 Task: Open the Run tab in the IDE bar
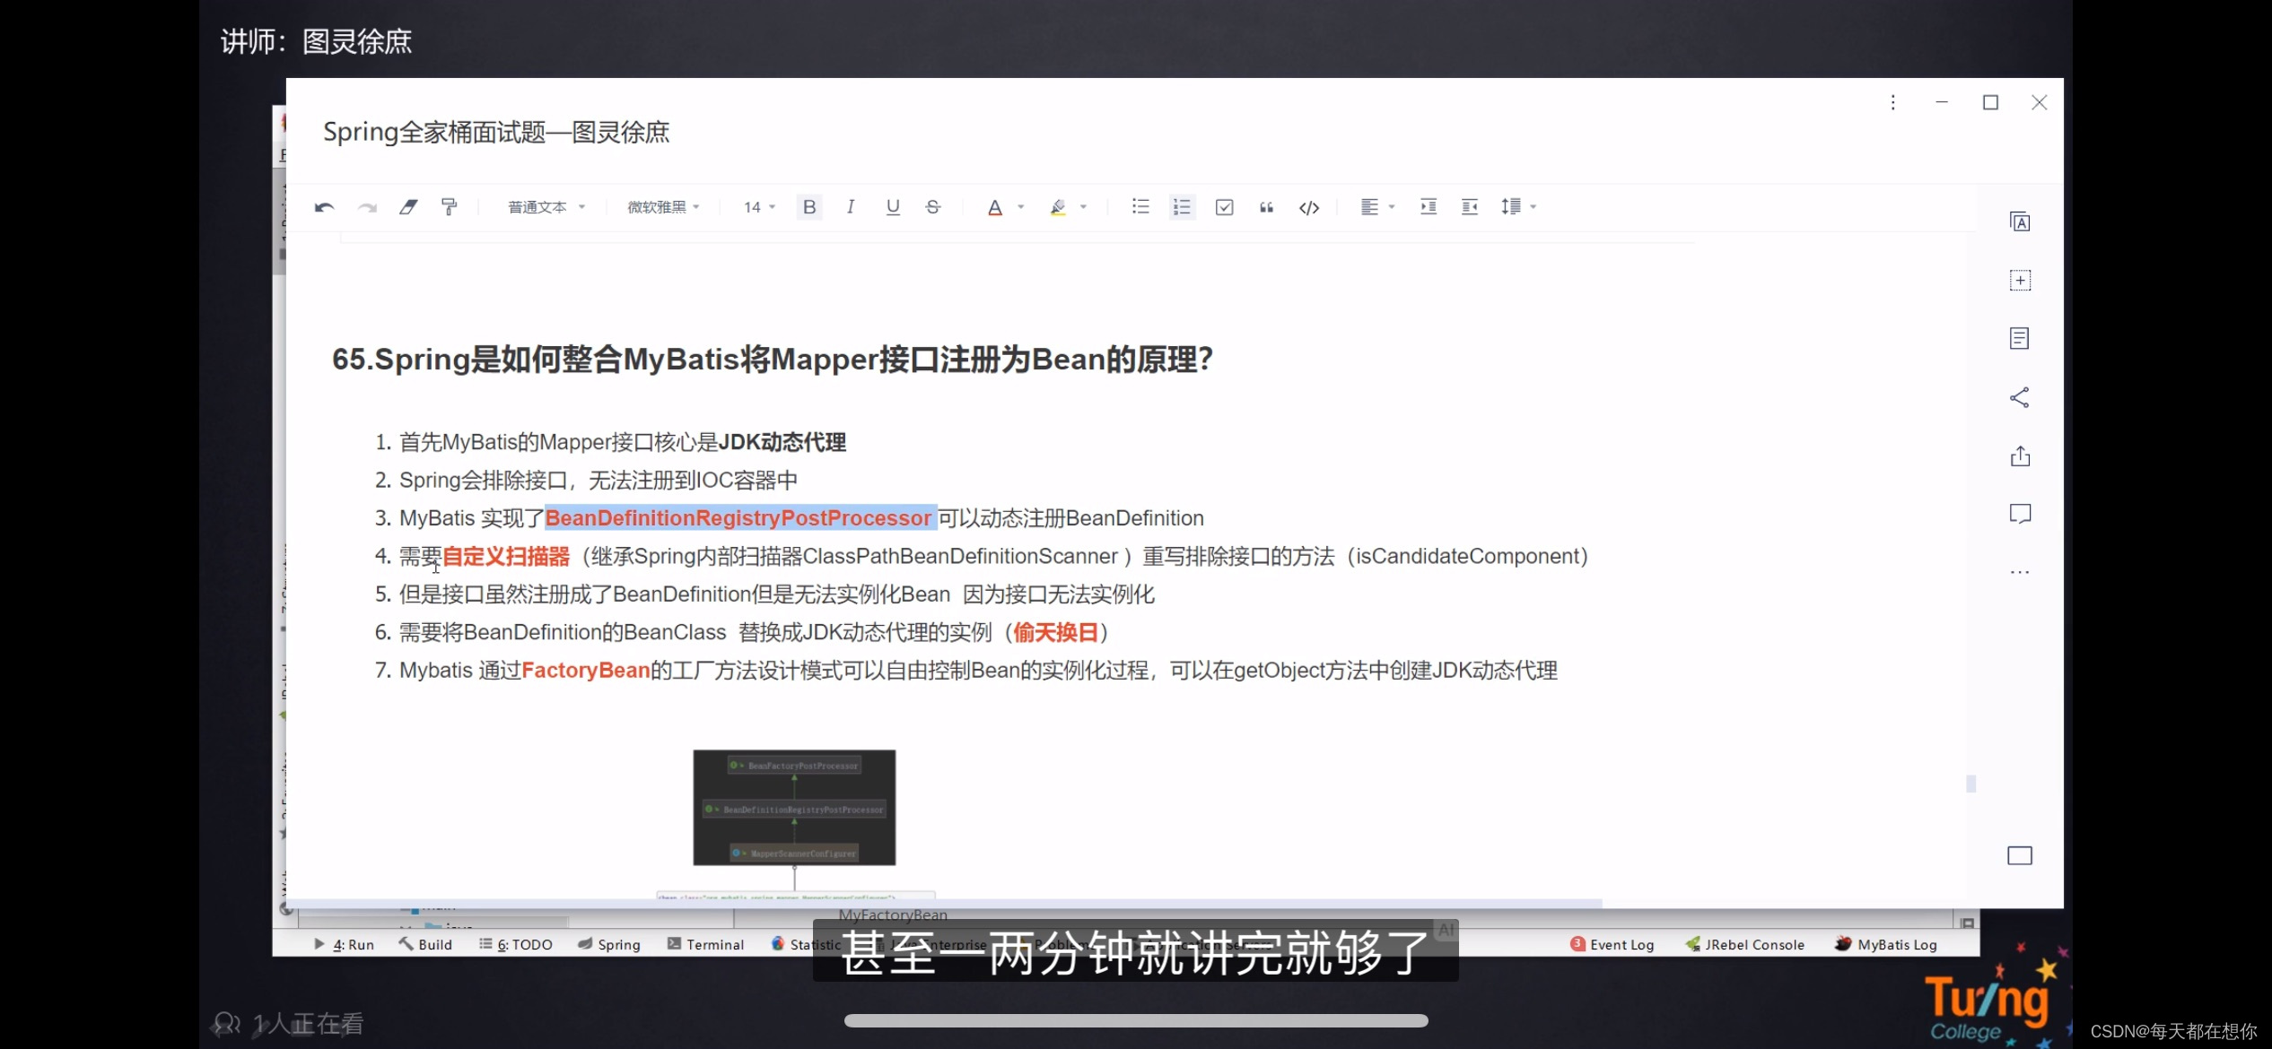point(345,944)
